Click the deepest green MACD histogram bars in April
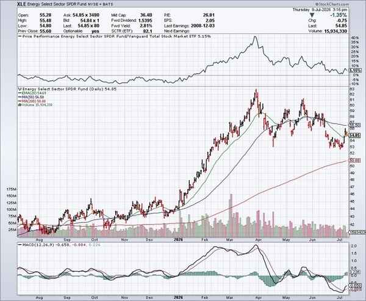 pos(271,281)
